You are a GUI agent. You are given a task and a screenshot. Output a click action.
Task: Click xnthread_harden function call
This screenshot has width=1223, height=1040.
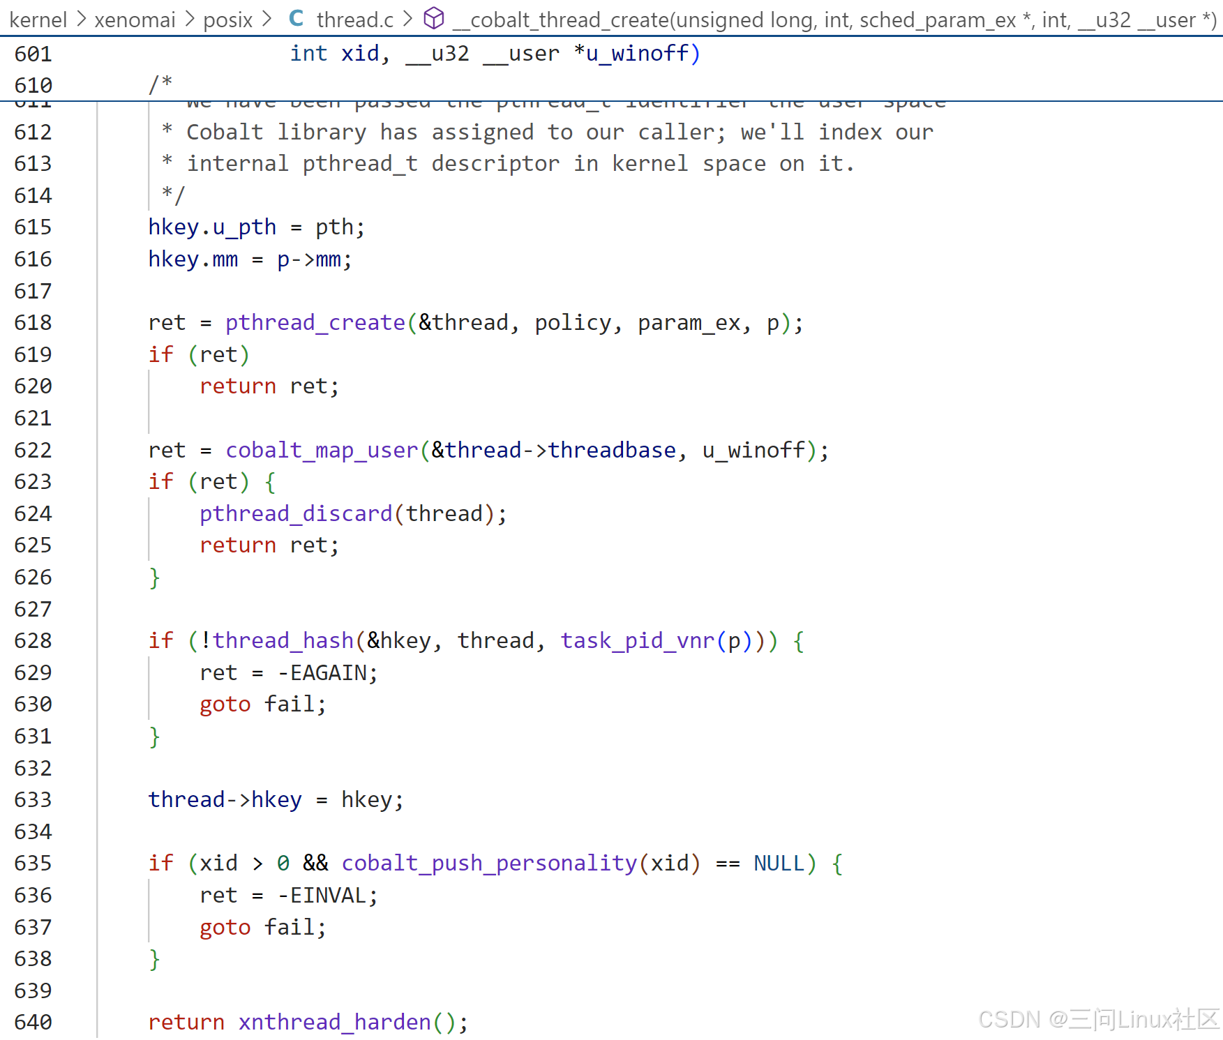[335, 1022]
